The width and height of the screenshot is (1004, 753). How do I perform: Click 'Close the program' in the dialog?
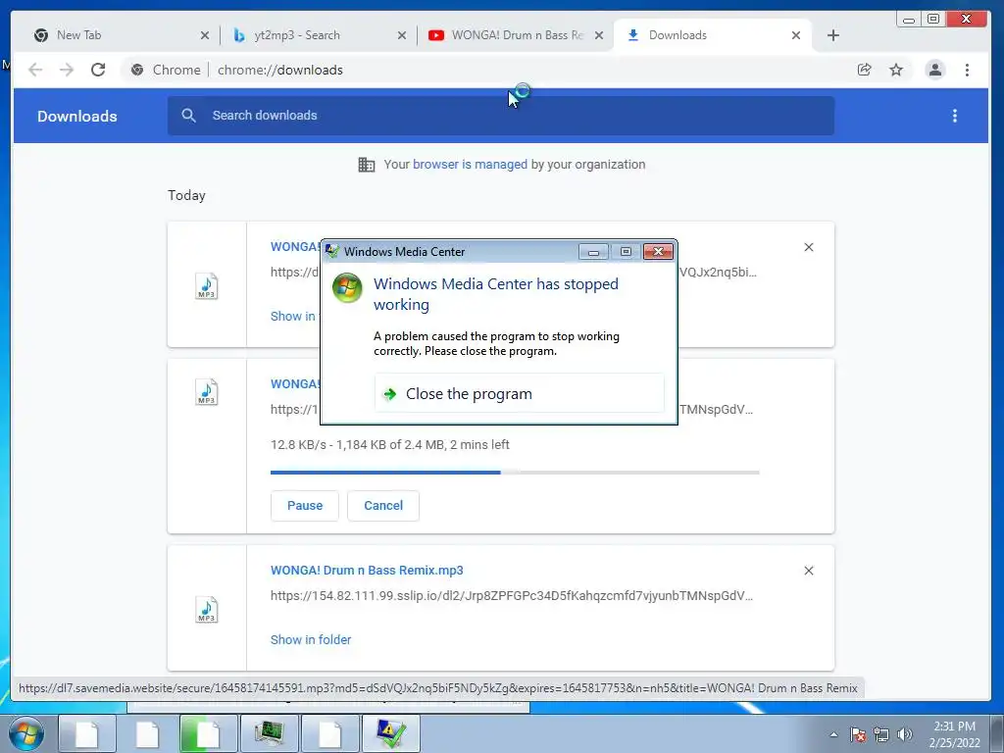click(x=520, y=394)
